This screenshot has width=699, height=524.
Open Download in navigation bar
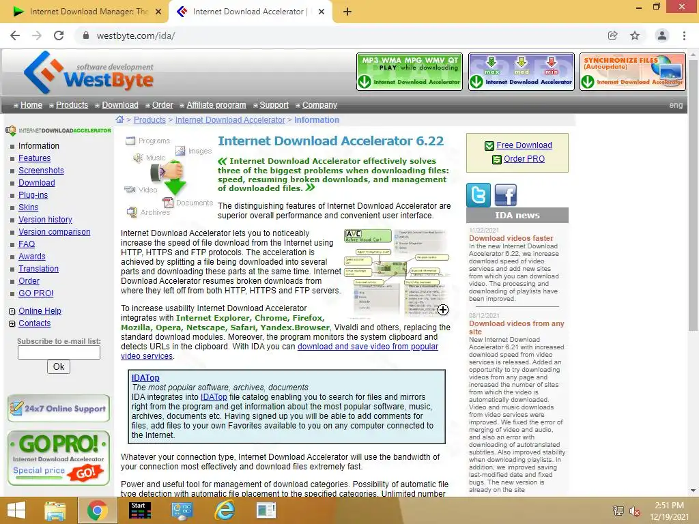[x=120, y=104]
